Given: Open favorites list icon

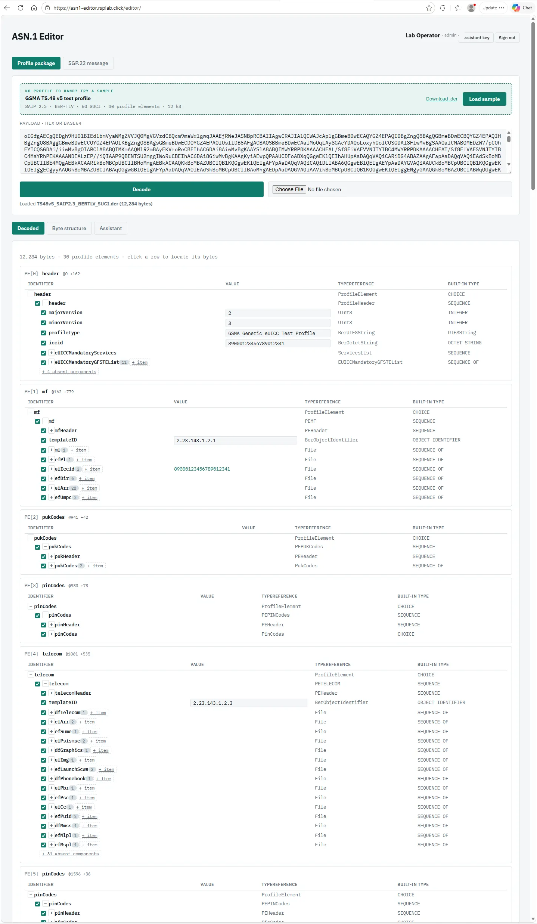Looking at the screenshot, I should coord(458,8).
